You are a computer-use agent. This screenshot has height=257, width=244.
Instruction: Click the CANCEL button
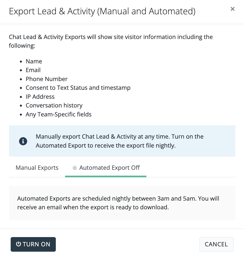pyautogui.click(x=216, y=244)
